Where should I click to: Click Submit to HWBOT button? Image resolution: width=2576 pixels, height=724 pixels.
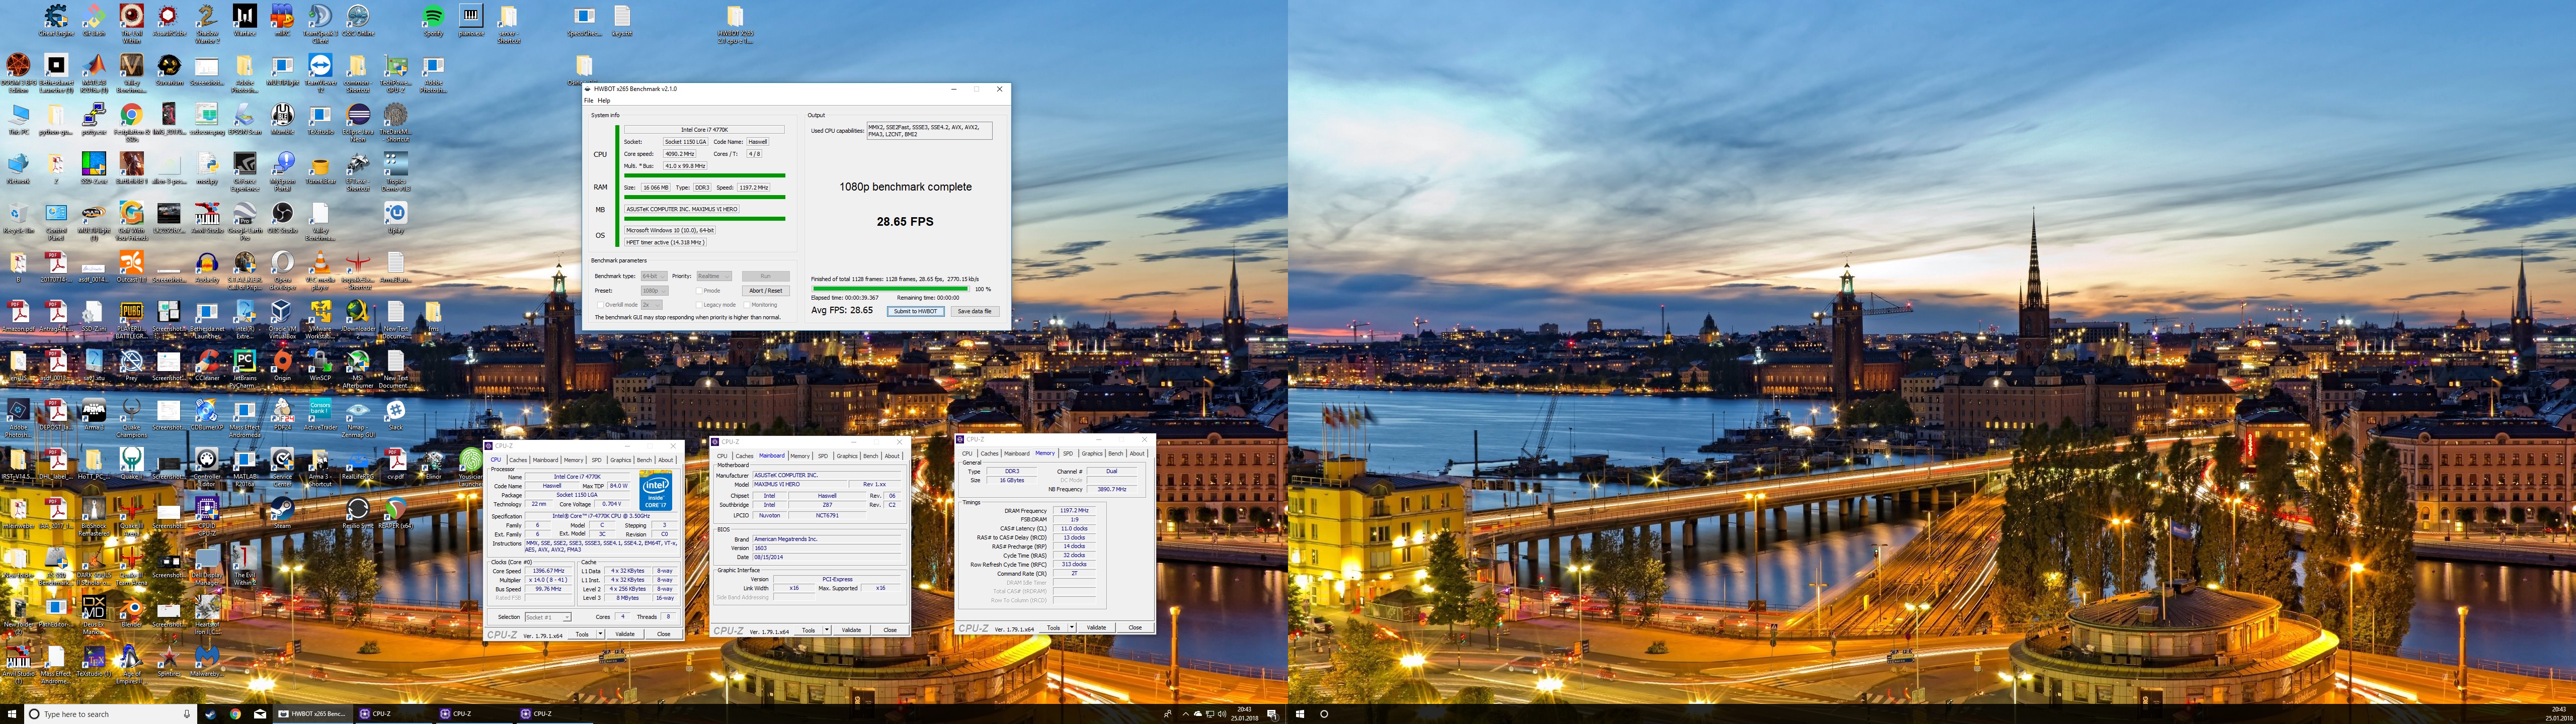click(x=915, y=312)
